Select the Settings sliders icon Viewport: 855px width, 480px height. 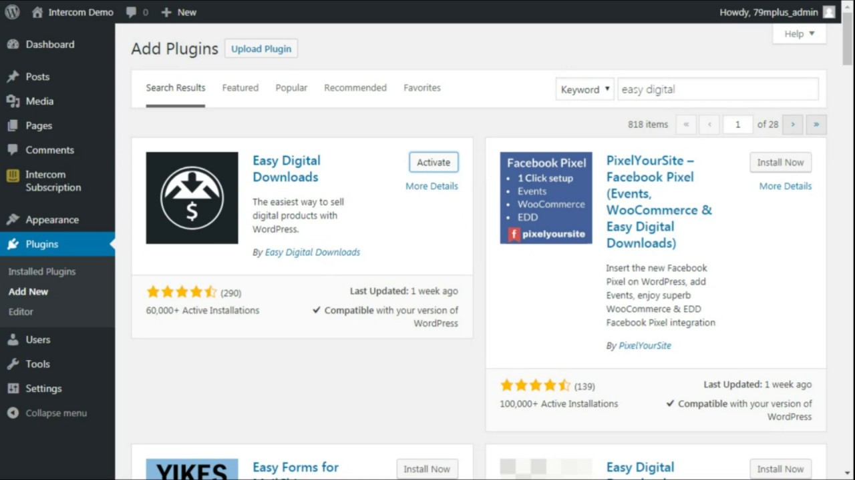(13, 389)
